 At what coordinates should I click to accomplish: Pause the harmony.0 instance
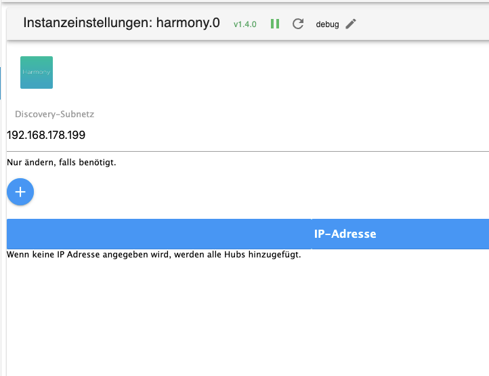275,24
